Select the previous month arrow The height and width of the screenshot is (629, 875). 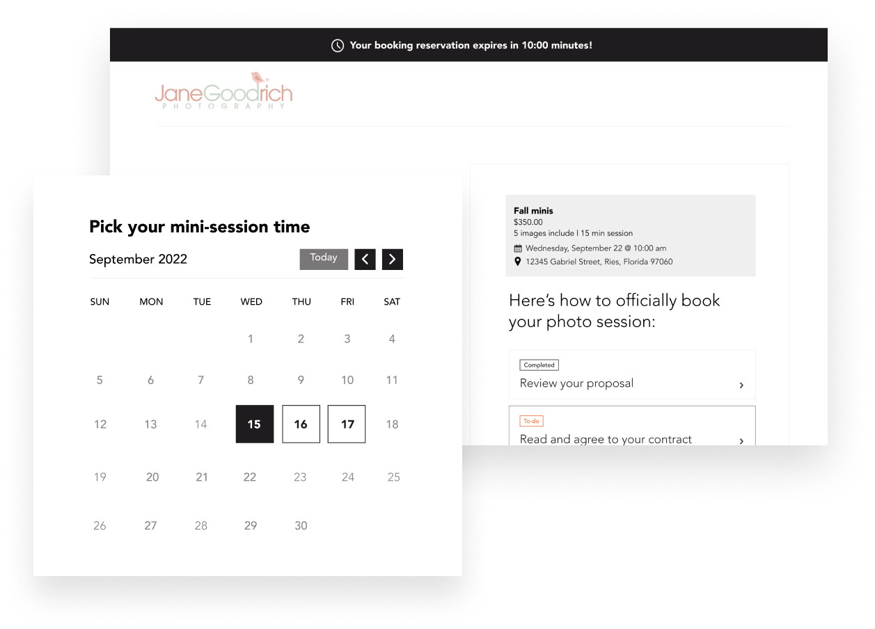[x=365, y=259]
